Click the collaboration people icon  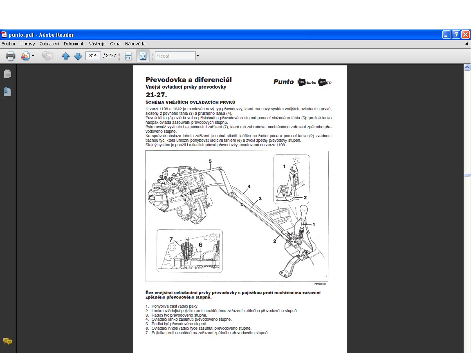pyautogui.click(x=25, y=56)
